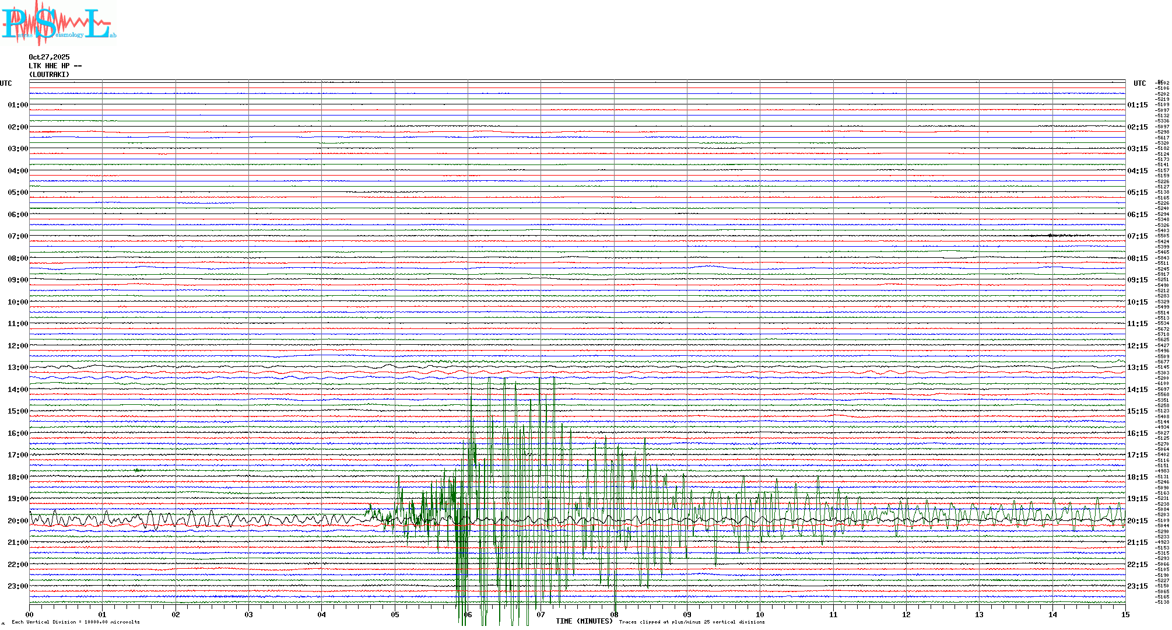Image resolution: width=1172 pixels, height=630 pixels.
Task: Click the (LOUTRAKI) station name
Action: point(49,75)
